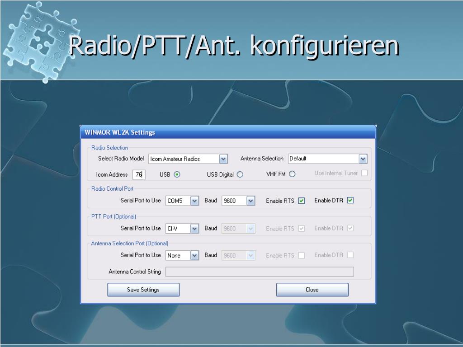463x347 pixels.
Task: Open PTT Port baud dropdown
Action: [238, 228]
